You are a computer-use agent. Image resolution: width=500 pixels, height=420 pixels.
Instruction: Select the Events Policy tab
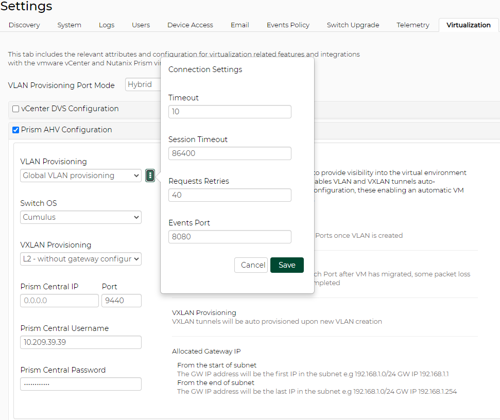[288, 25]
